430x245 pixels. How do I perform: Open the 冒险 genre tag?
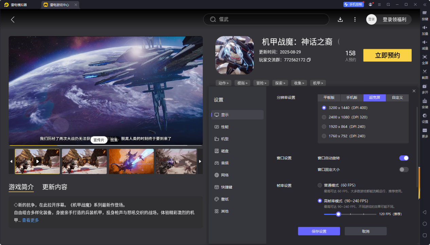(261, 83)
